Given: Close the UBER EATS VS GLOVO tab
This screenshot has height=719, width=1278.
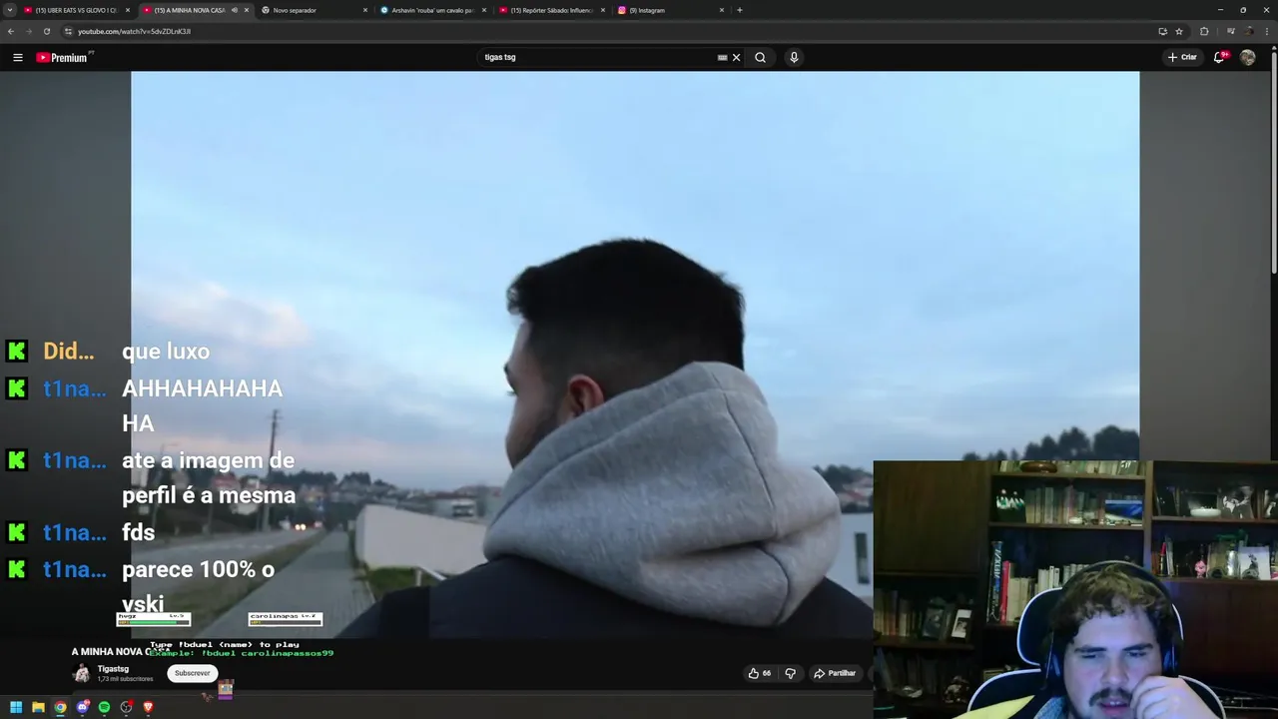Looking at the screenshot, I should [x=128, y=10].
